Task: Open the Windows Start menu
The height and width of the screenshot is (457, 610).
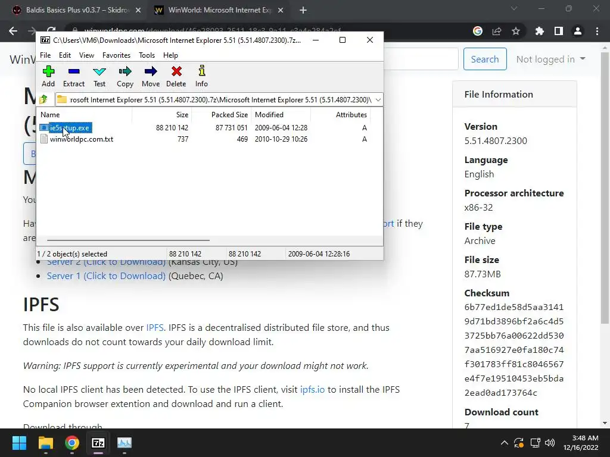Action: (x=19, y=443)
